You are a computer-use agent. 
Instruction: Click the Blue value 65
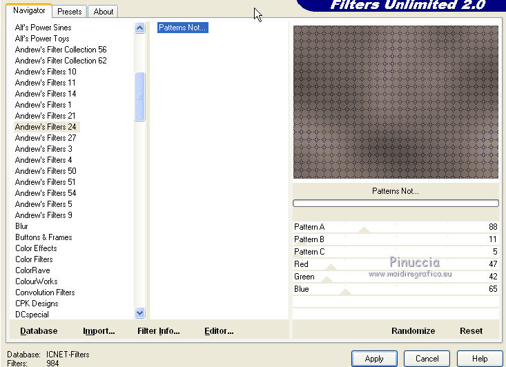(493, 289)
